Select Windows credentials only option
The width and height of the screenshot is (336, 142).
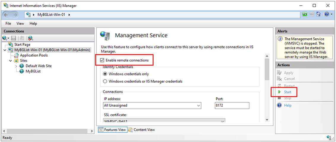105,74
